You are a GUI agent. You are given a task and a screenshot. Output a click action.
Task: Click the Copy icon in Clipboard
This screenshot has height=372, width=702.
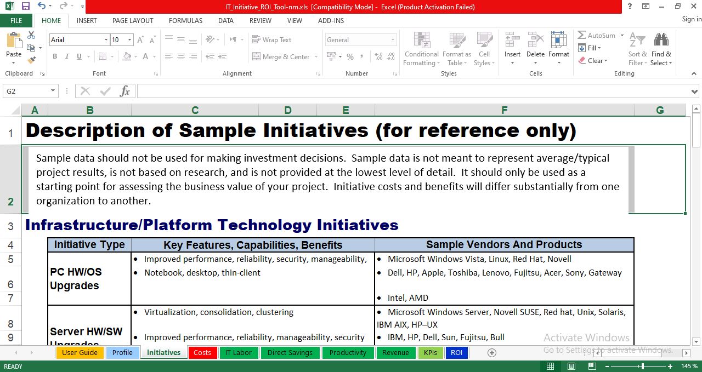click(x=31, y=48)
